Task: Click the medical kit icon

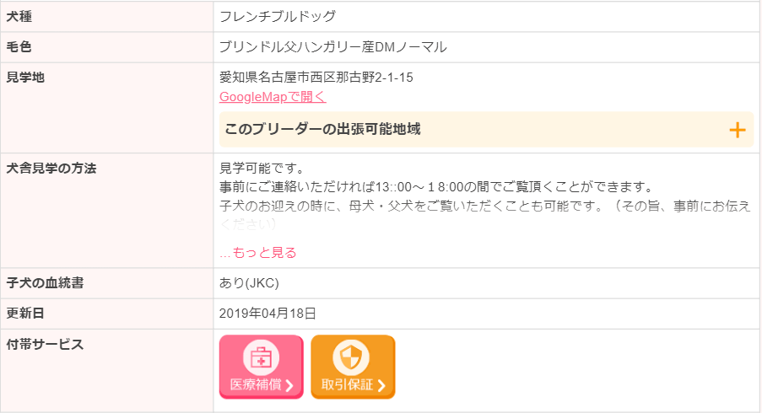Action: (x=261, y=357)
